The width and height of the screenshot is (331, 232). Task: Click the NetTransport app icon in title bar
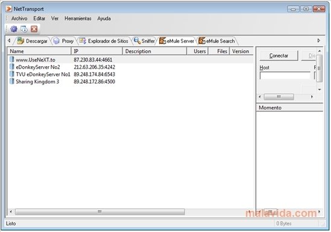click(x=8, y=8)
